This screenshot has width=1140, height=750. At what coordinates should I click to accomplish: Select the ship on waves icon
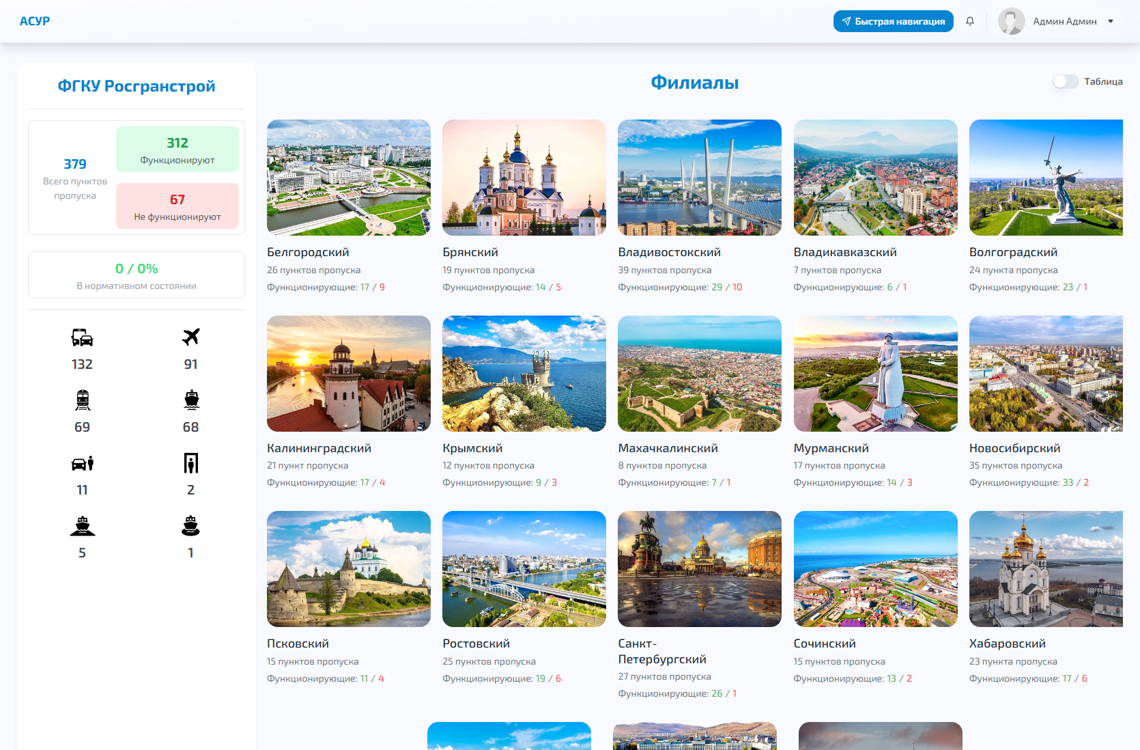[x=82, y=526]
